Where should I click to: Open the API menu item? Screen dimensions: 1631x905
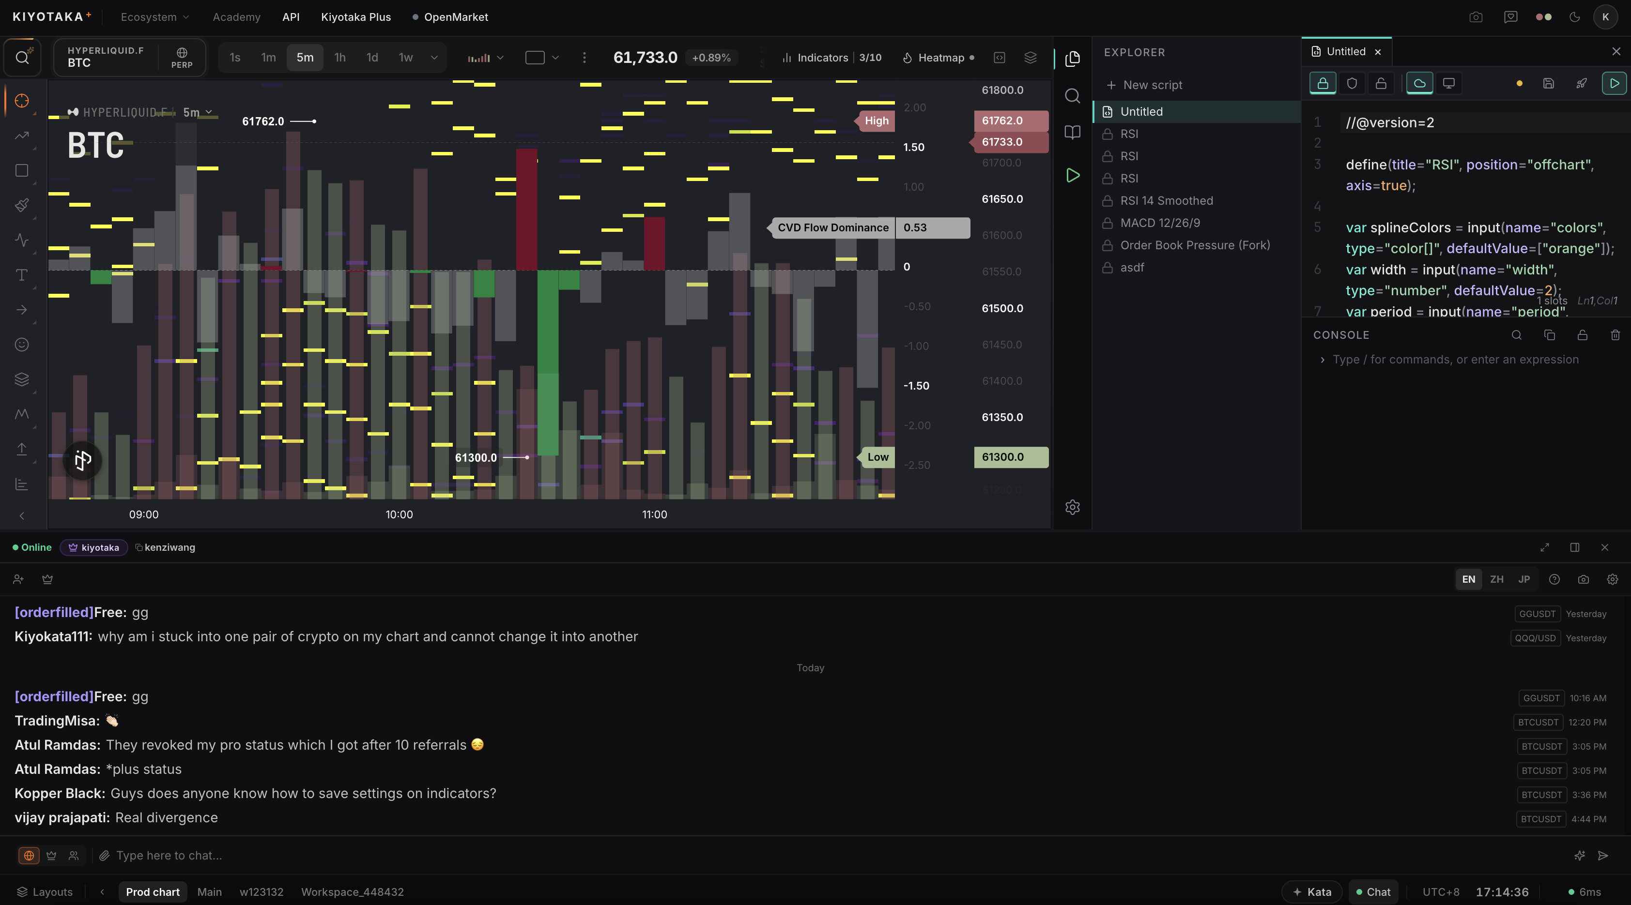click(x=291, y=17)
